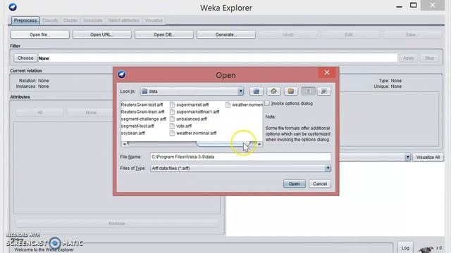Switch to Details view icon

tap(324, 91)
